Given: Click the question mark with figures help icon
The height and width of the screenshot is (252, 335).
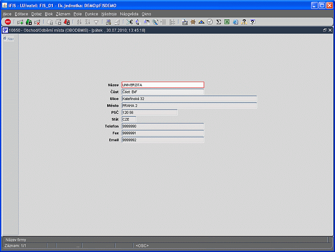Looking at the screenshot, I should [x=244, y=22].
